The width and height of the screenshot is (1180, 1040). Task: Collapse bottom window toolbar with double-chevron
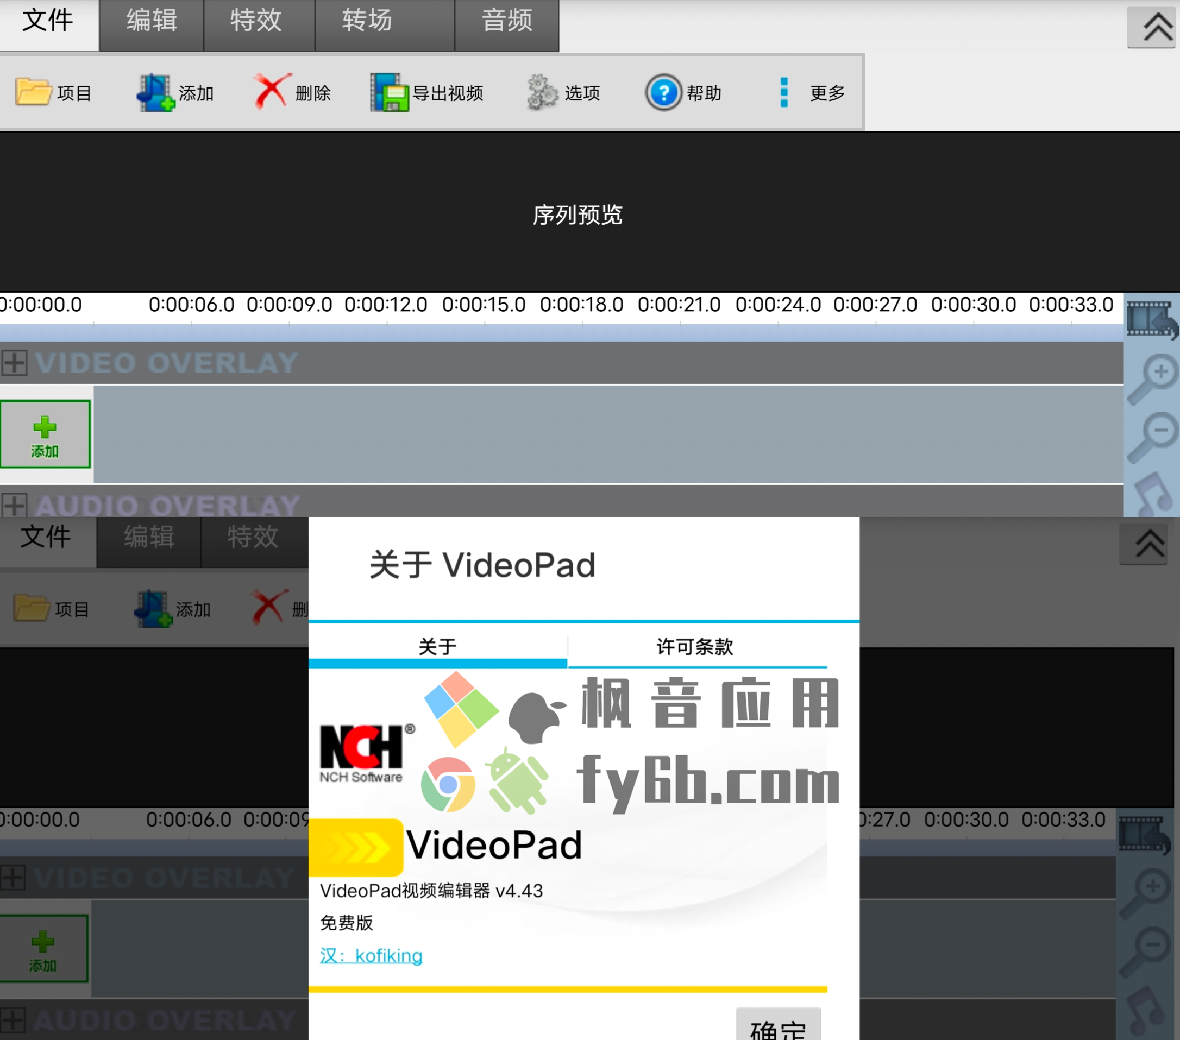[1144, 544]
